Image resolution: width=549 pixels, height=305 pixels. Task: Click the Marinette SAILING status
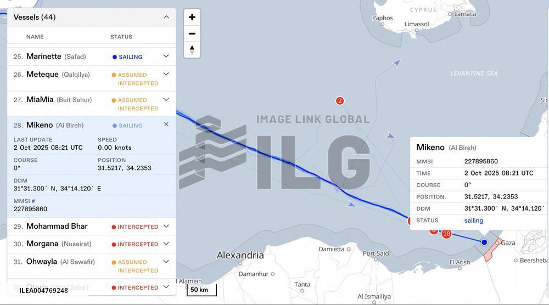pos(127,57)
